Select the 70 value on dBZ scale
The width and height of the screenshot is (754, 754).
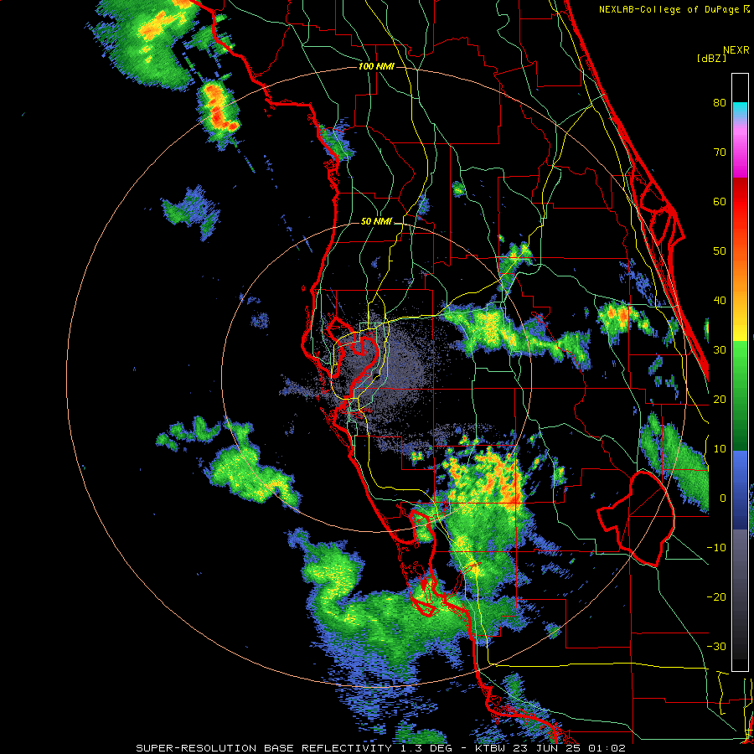720,152
